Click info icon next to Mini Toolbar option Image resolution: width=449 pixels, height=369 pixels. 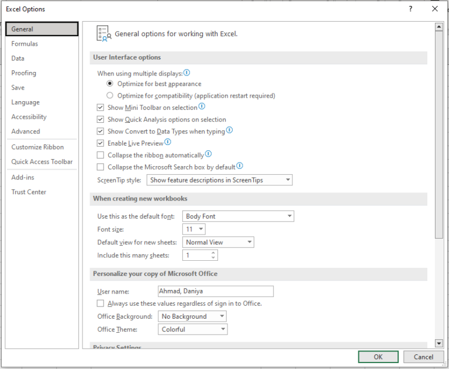coord(202,106)
